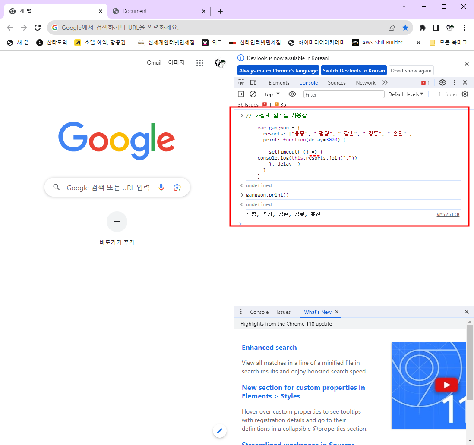Create live expression eye icon
This screenshot has height=445, width=474.
[292, 94]
